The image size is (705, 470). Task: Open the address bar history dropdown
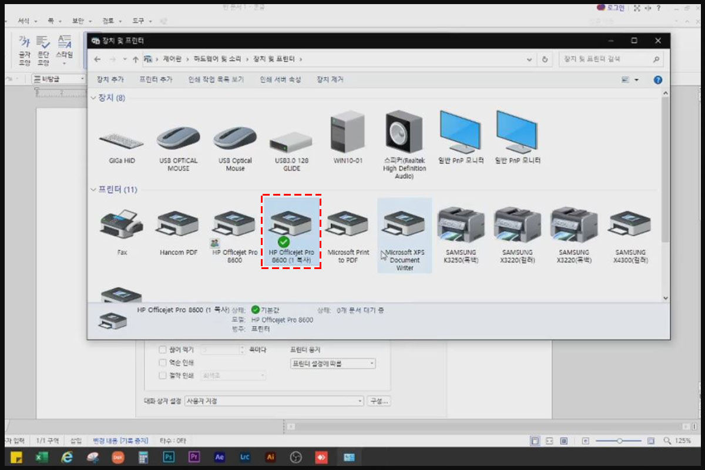tap(530, 59)
